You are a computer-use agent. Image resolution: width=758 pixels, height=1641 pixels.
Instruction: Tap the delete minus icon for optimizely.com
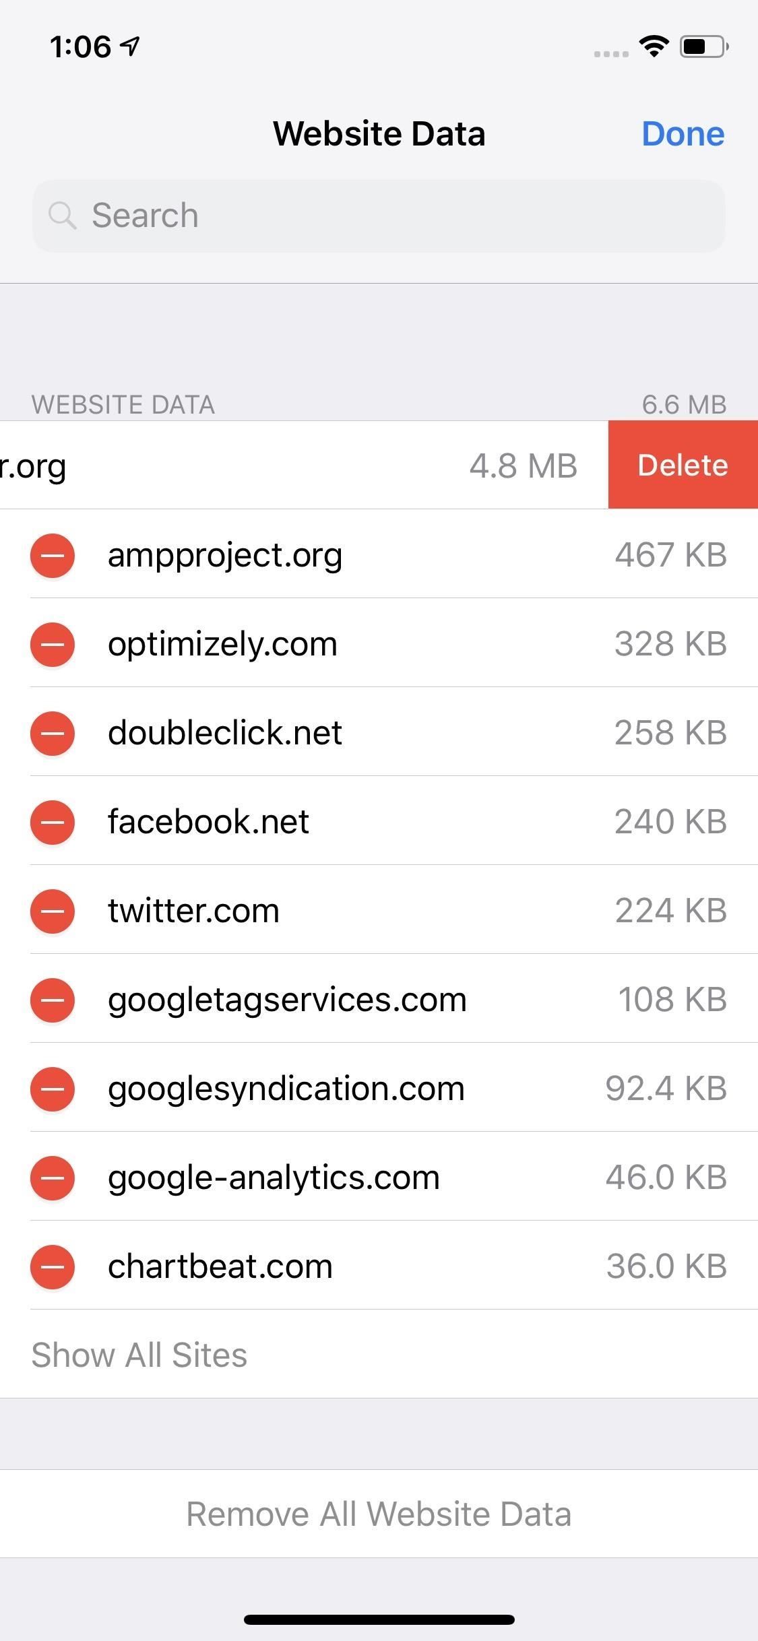click(52, 644)
